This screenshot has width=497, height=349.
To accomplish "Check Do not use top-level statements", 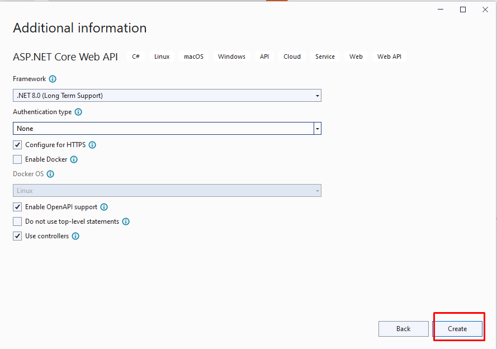I will tap(17, 221).
